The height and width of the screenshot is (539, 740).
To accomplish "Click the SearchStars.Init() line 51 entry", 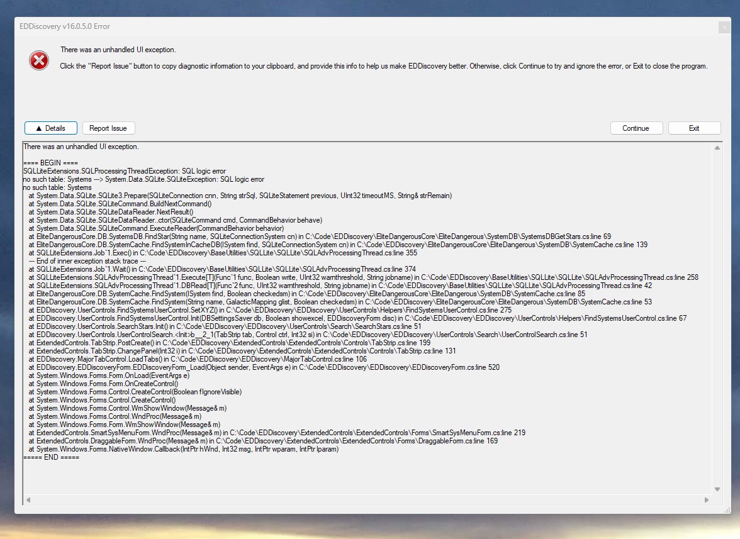I will 225,327.
